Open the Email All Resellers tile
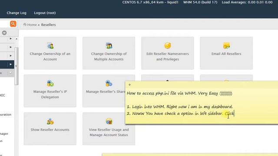The height and width of the screenshot is (156, 278). click(x=226, y=53)
